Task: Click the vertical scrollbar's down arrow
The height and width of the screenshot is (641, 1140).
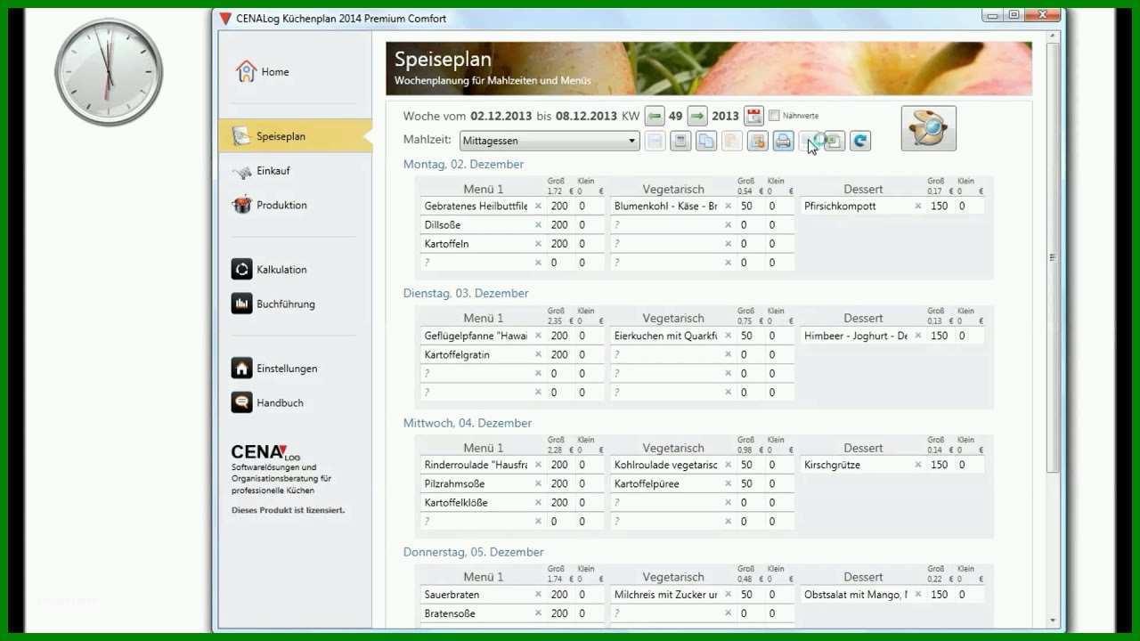Action: [x=1053, y=621]
